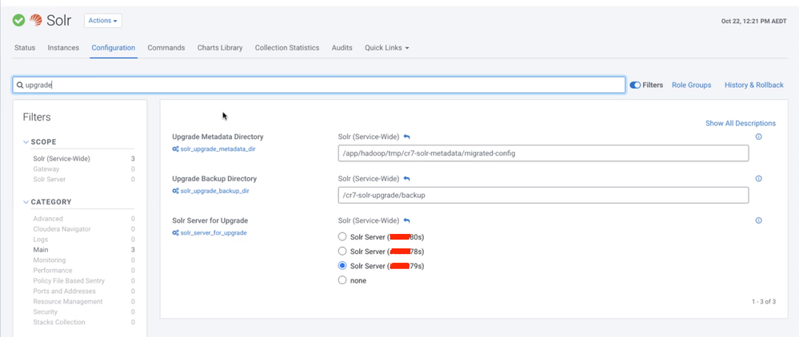
Task: Open History & Rollback
Action: click(x=753, y=85)
